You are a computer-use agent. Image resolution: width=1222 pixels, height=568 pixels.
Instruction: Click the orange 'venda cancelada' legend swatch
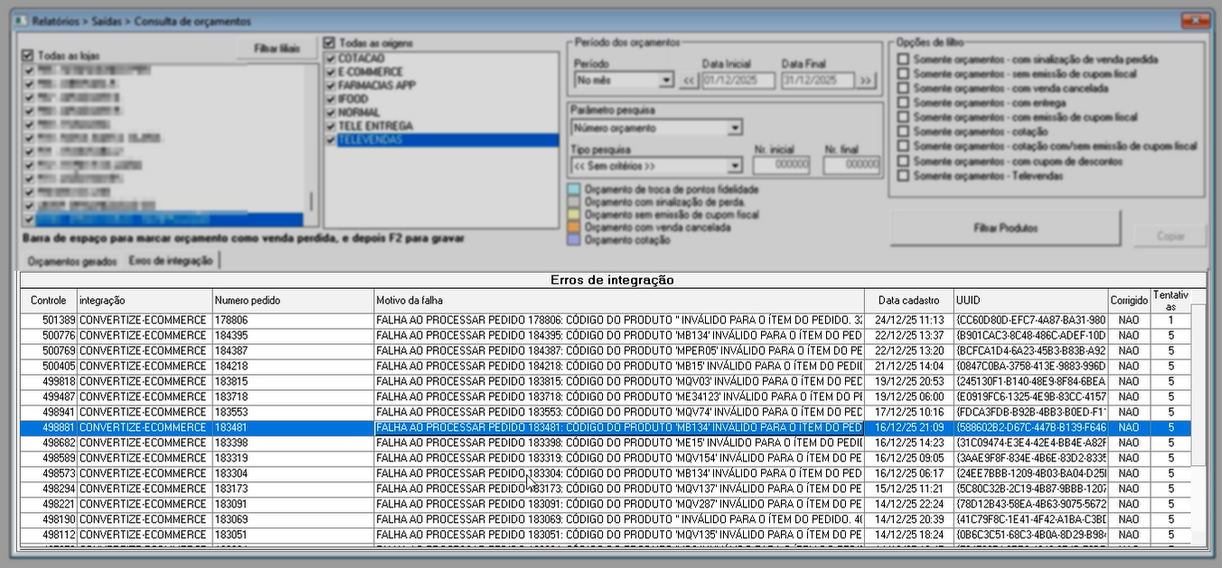574,228
